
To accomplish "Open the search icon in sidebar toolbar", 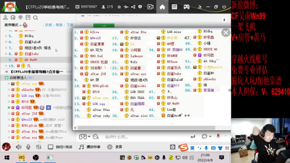I will coord(35,17).
